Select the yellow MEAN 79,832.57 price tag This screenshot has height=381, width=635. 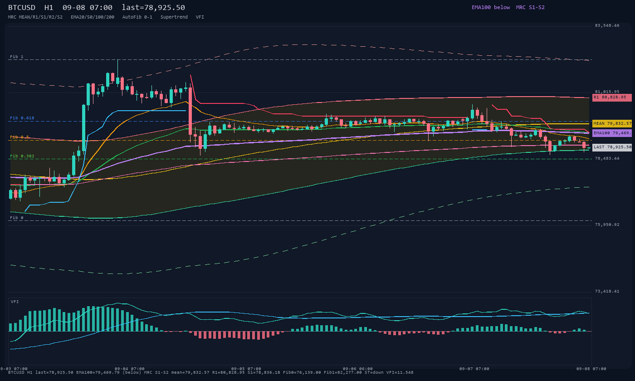click(x=612, y=123)
